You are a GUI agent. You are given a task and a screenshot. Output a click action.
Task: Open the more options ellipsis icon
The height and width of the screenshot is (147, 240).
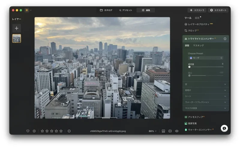pyautogui.click(x=69, y=131)
